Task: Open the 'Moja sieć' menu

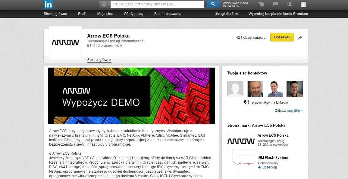Action: (x=105, y=14)
